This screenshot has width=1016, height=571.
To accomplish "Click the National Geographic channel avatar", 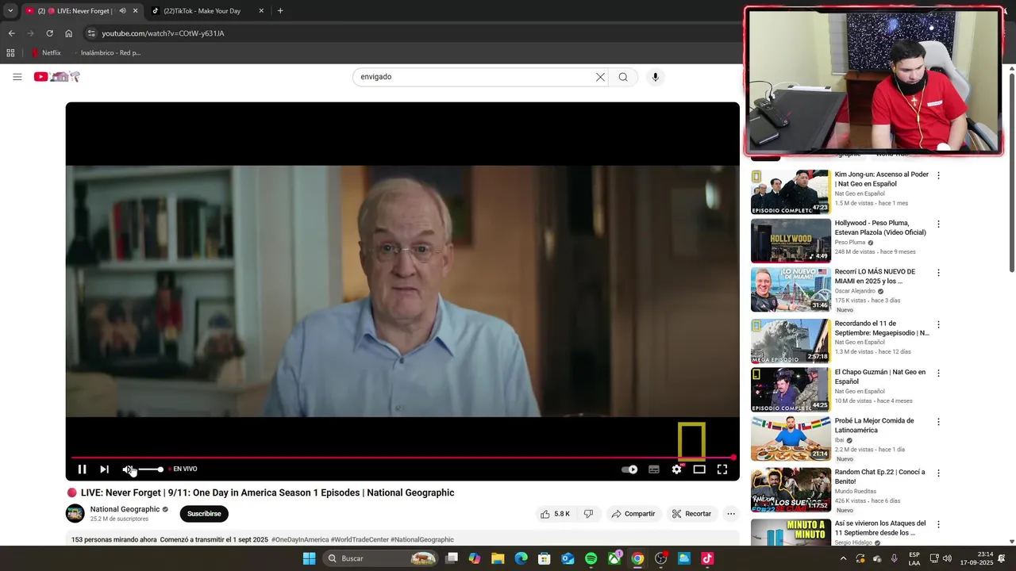I will click(75, 513).
